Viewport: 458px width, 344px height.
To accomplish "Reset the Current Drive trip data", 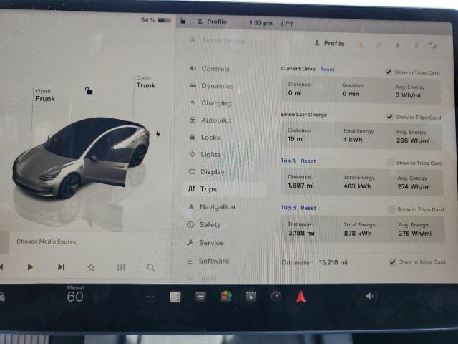I will (327, 70).
